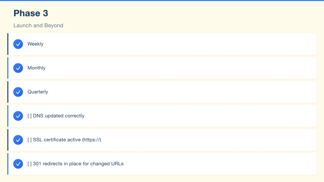Uncheck the DNS updated correctly item

[18, 116]
